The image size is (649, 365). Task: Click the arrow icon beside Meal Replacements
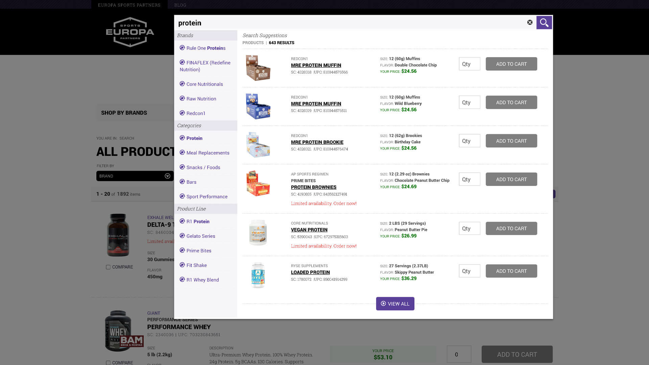pyautogui.click(x=182, y=152)
